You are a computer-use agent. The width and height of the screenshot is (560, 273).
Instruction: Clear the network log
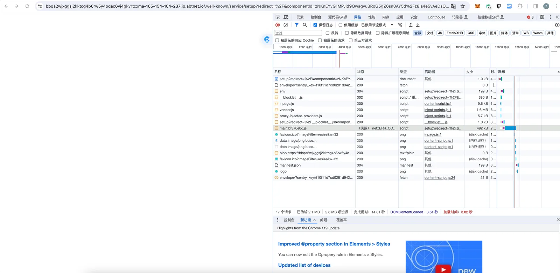pyautogui.click(x=286, y=25)
